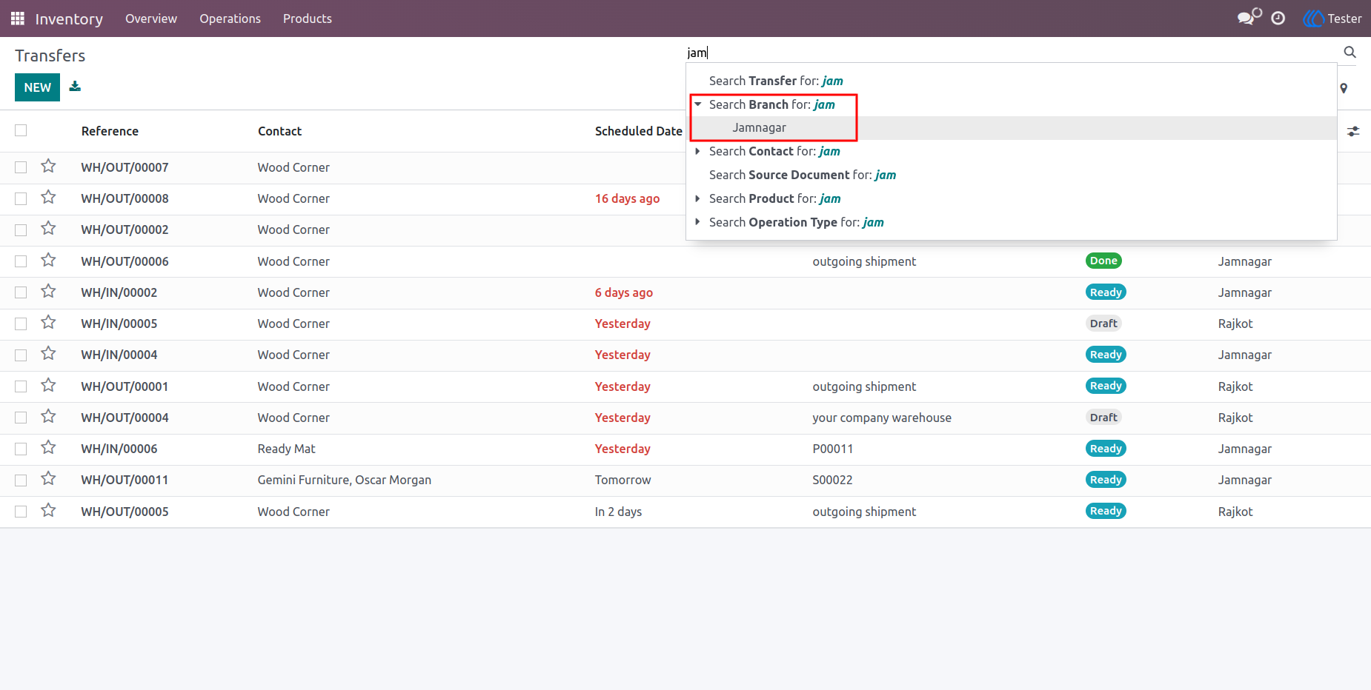Open the Tester user menu
This screenshot has width=1371, height=690.
(1332, 19)
